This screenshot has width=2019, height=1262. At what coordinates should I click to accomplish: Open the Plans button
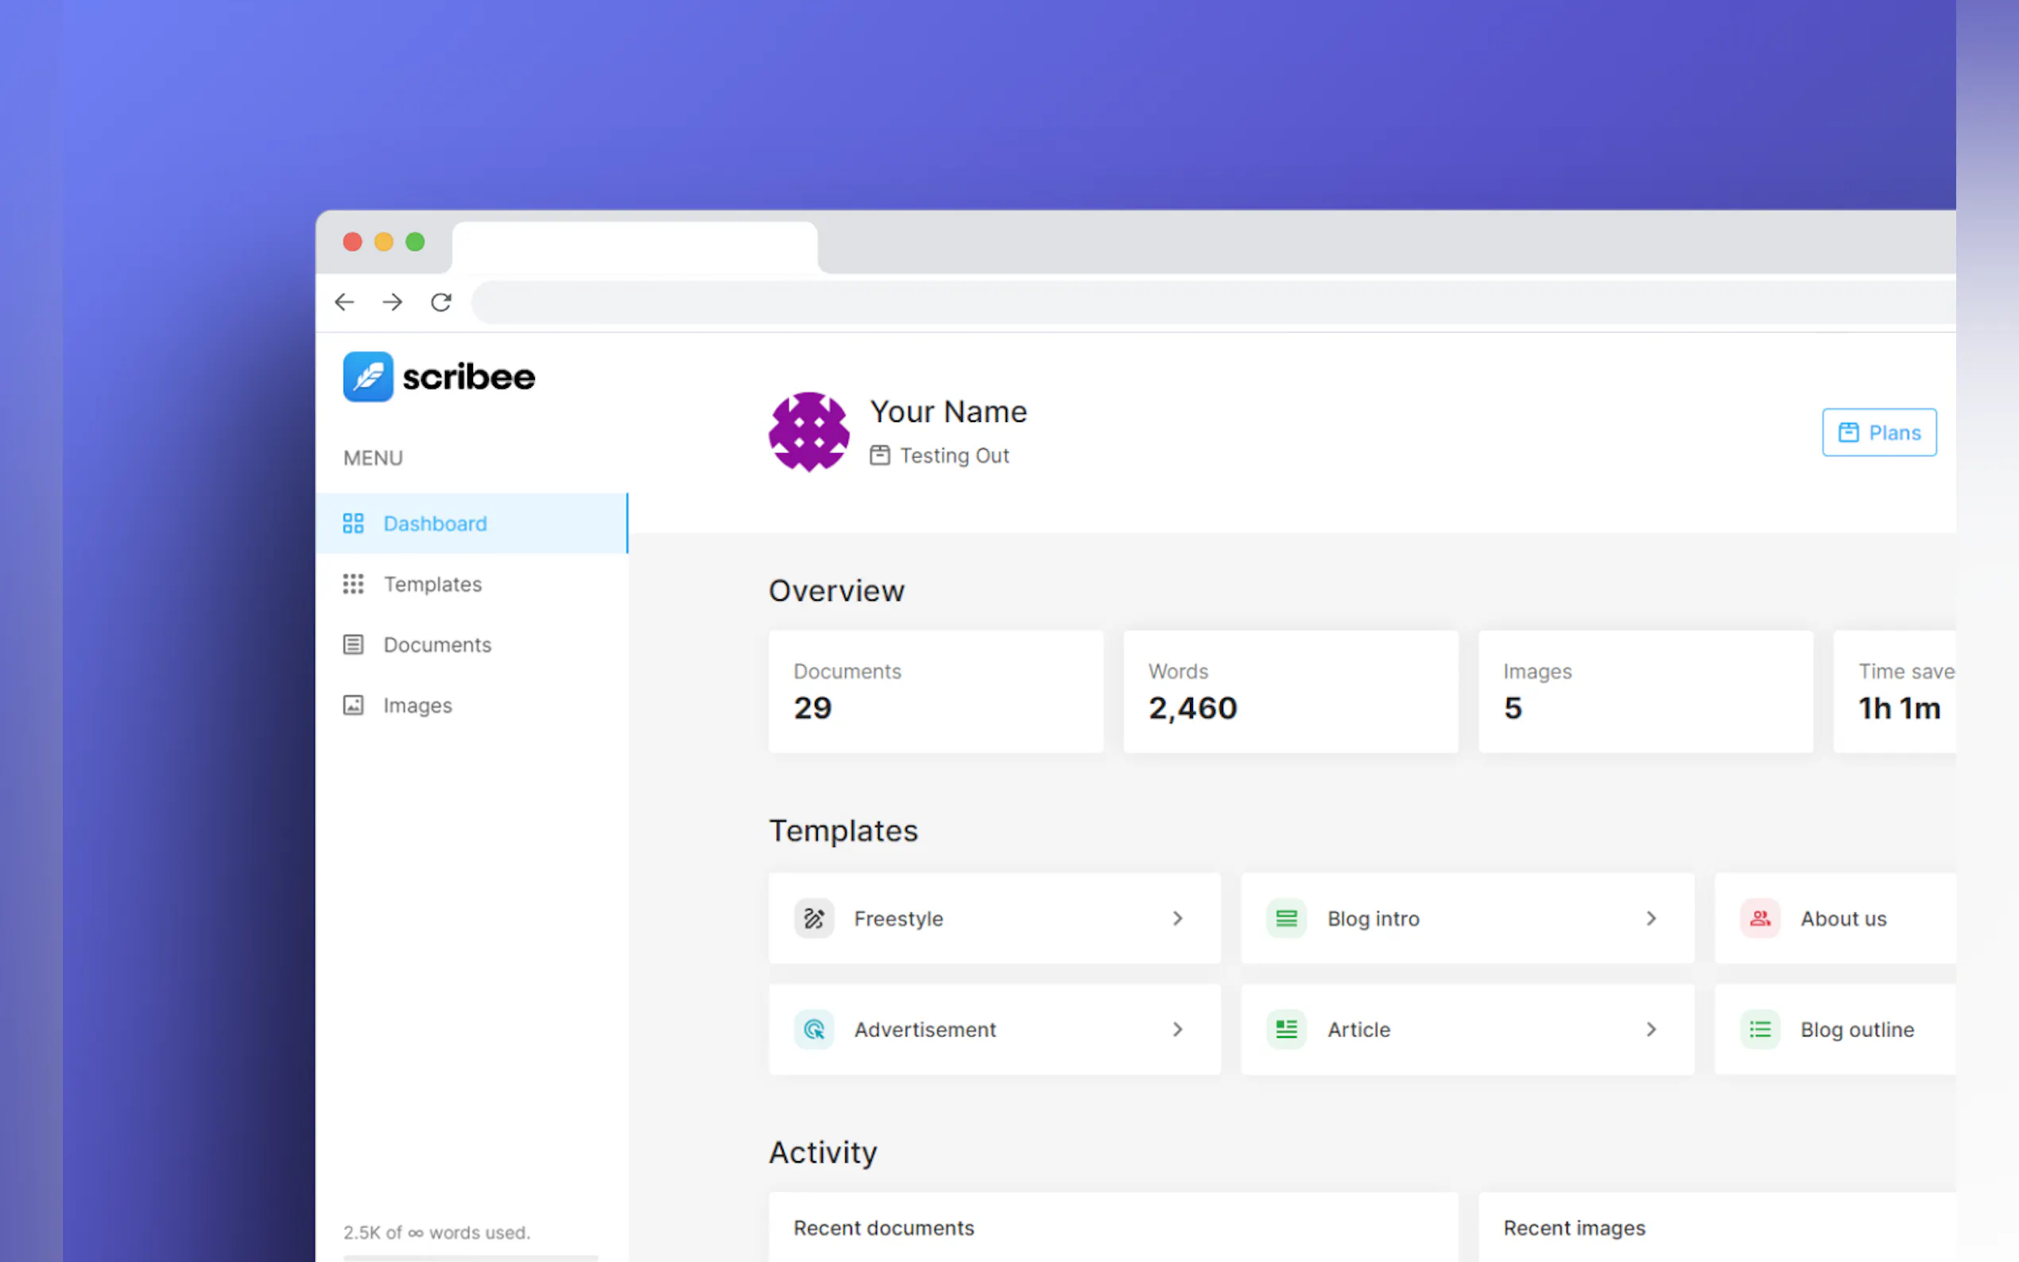coord(1879,432)
